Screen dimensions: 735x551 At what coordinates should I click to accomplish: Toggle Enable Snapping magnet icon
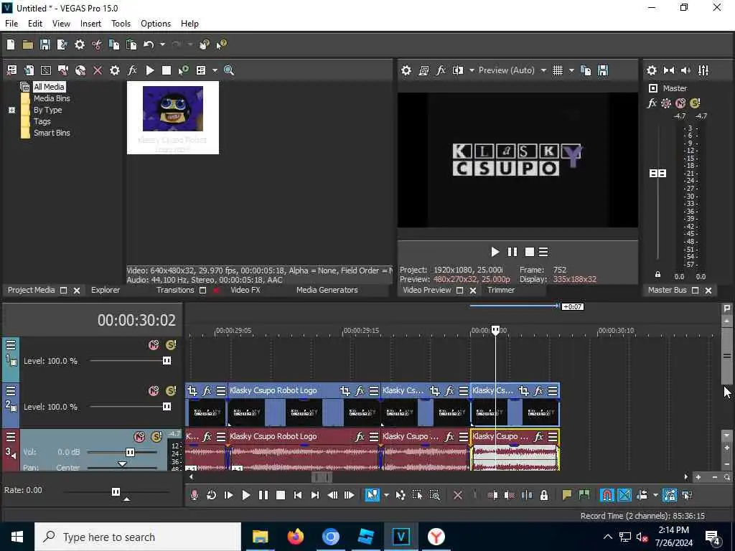pyautogui.click(x=607, y=495)
